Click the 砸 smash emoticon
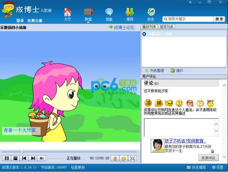 point(158,103)
